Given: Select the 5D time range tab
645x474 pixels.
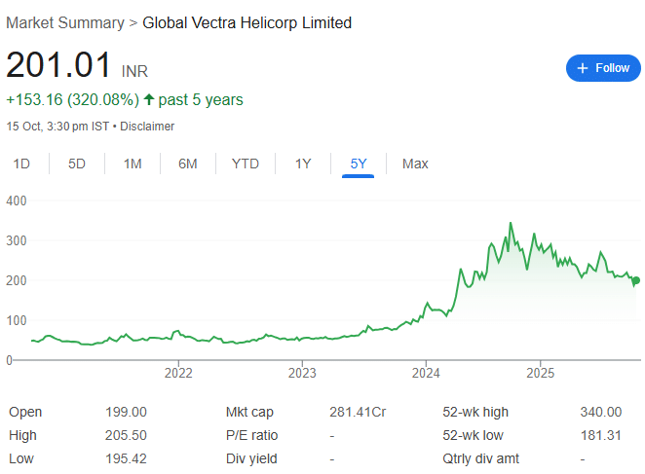Looking at the screenshot, I should 77,164.
